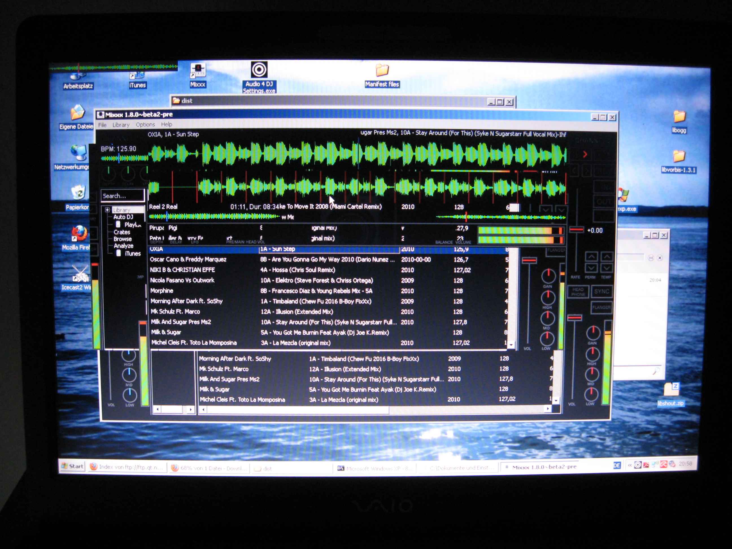732x549 pixels.
Task: Open the Eigene Dateien desktop folder
Action: coord(77,118)
